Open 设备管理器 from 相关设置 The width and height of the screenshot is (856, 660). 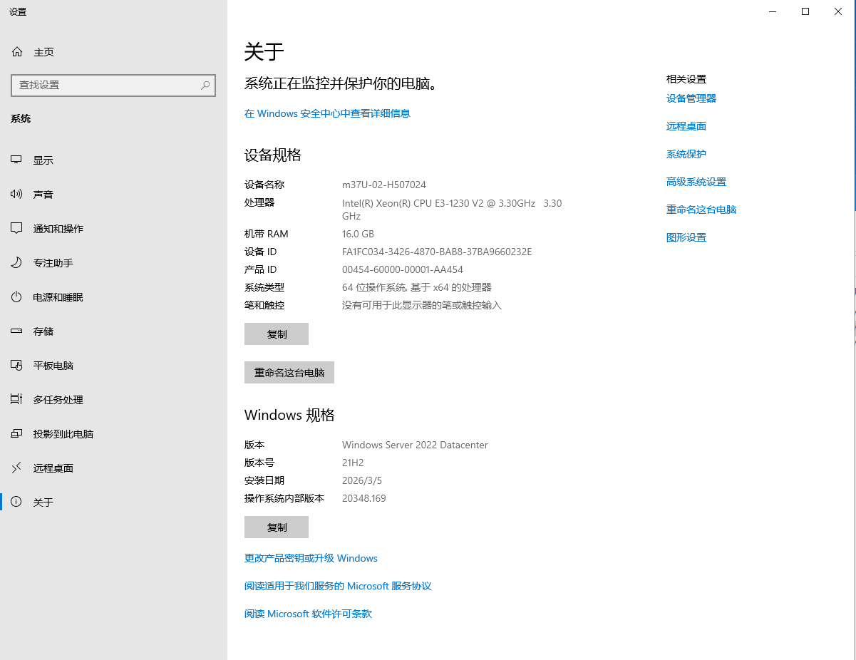coord(691,98)
